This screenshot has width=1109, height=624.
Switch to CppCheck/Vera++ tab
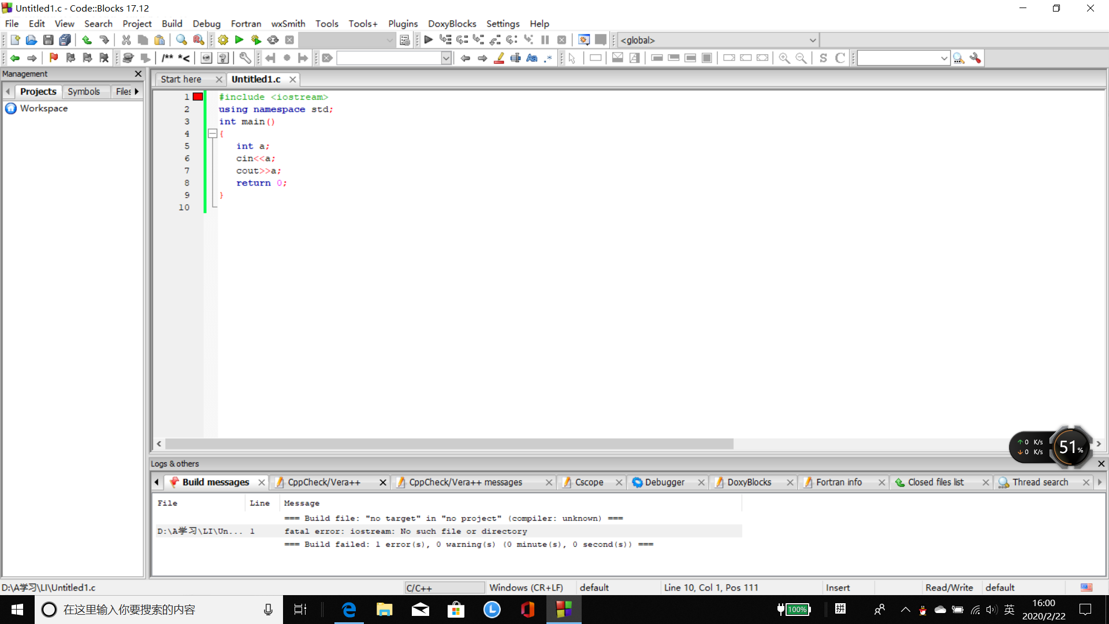pos(323,481)
